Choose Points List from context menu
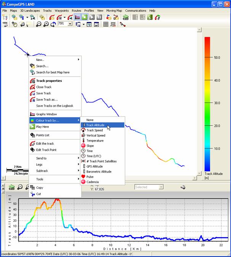231x257 pixels. click(55, 135)
